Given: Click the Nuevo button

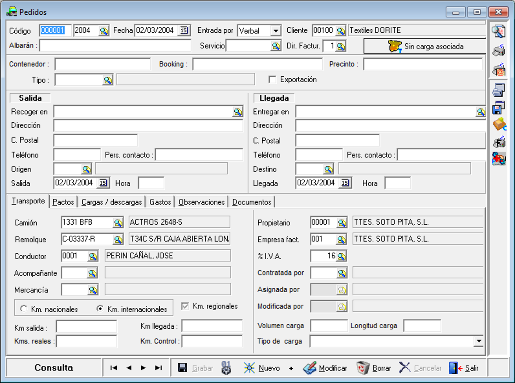Looking at the screenshot, I should 262,368.
